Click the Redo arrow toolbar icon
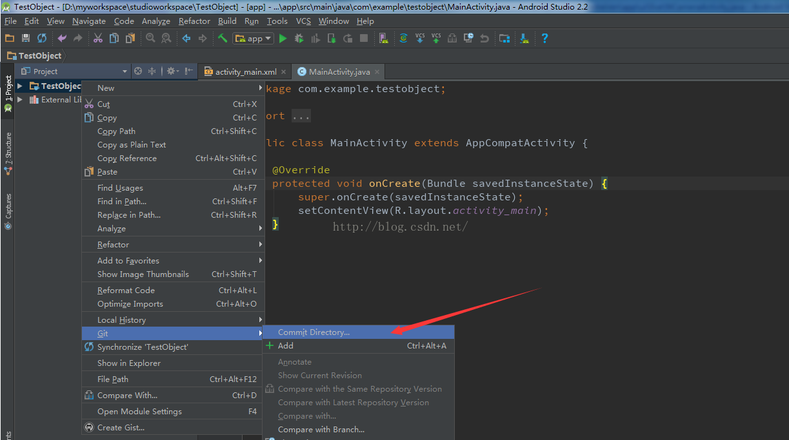789x440 pixels. [78, 38]
